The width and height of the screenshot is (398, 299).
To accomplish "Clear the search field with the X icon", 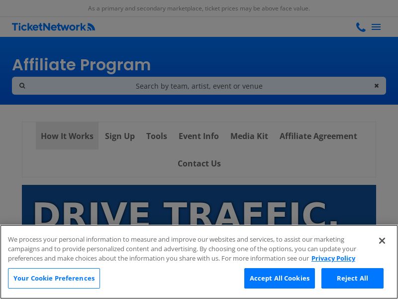I will coord(377,86).
